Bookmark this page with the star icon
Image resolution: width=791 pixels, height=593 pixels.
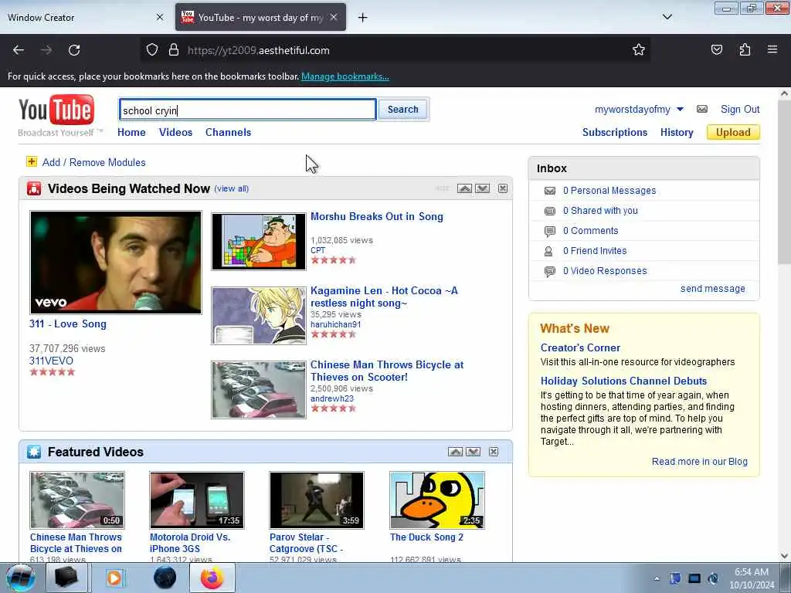click(639, 49)
